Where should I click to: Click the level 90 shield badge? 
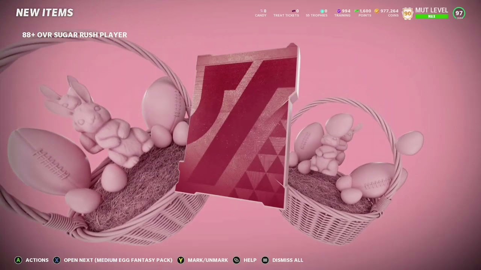407,14
